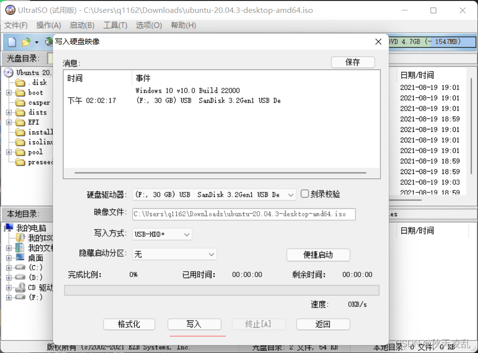
Task: Click the 格式化 (Format) button
Action: (129, 324)
